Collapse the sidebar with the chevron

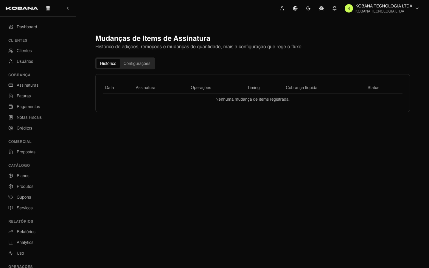click(68, 8)
